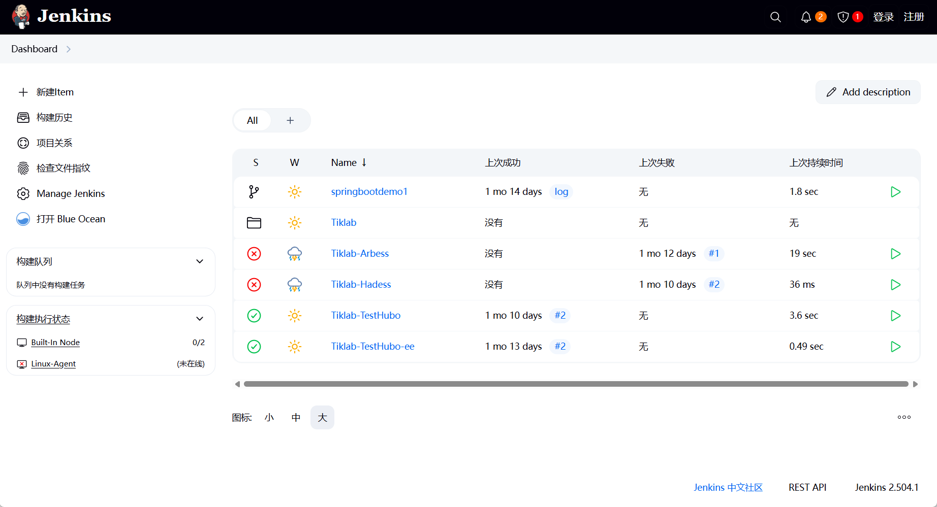Open the search magnifier icon
Screen dimensions: 937x507
tap(775, 17)
